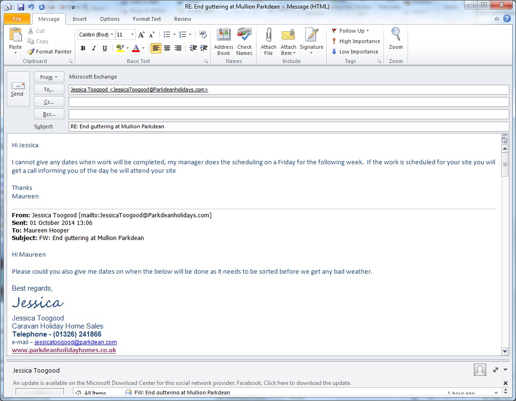Screen dimensions: 516x401
Task: Open the font color dropdown arrow
Action: coord(143,48)
